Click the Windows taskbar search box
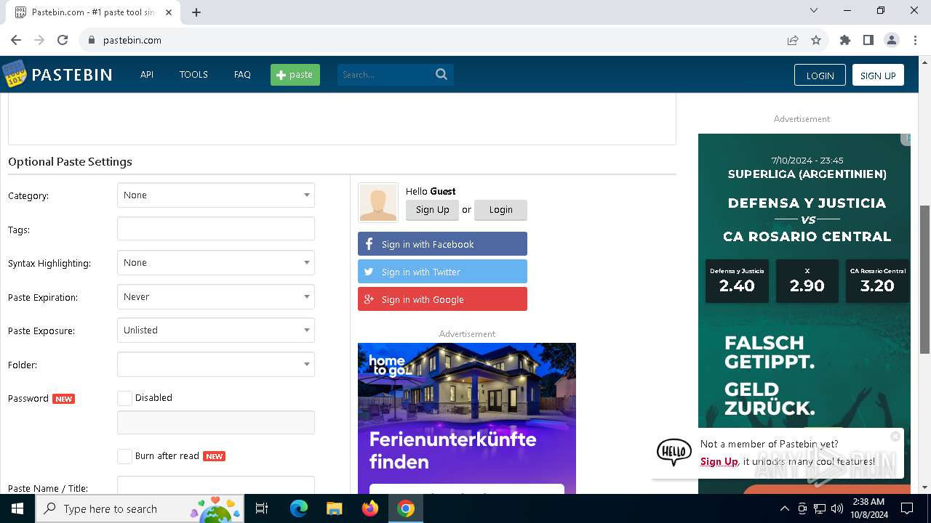The width and height of the screenshot is (931, 523). (140, 508)
